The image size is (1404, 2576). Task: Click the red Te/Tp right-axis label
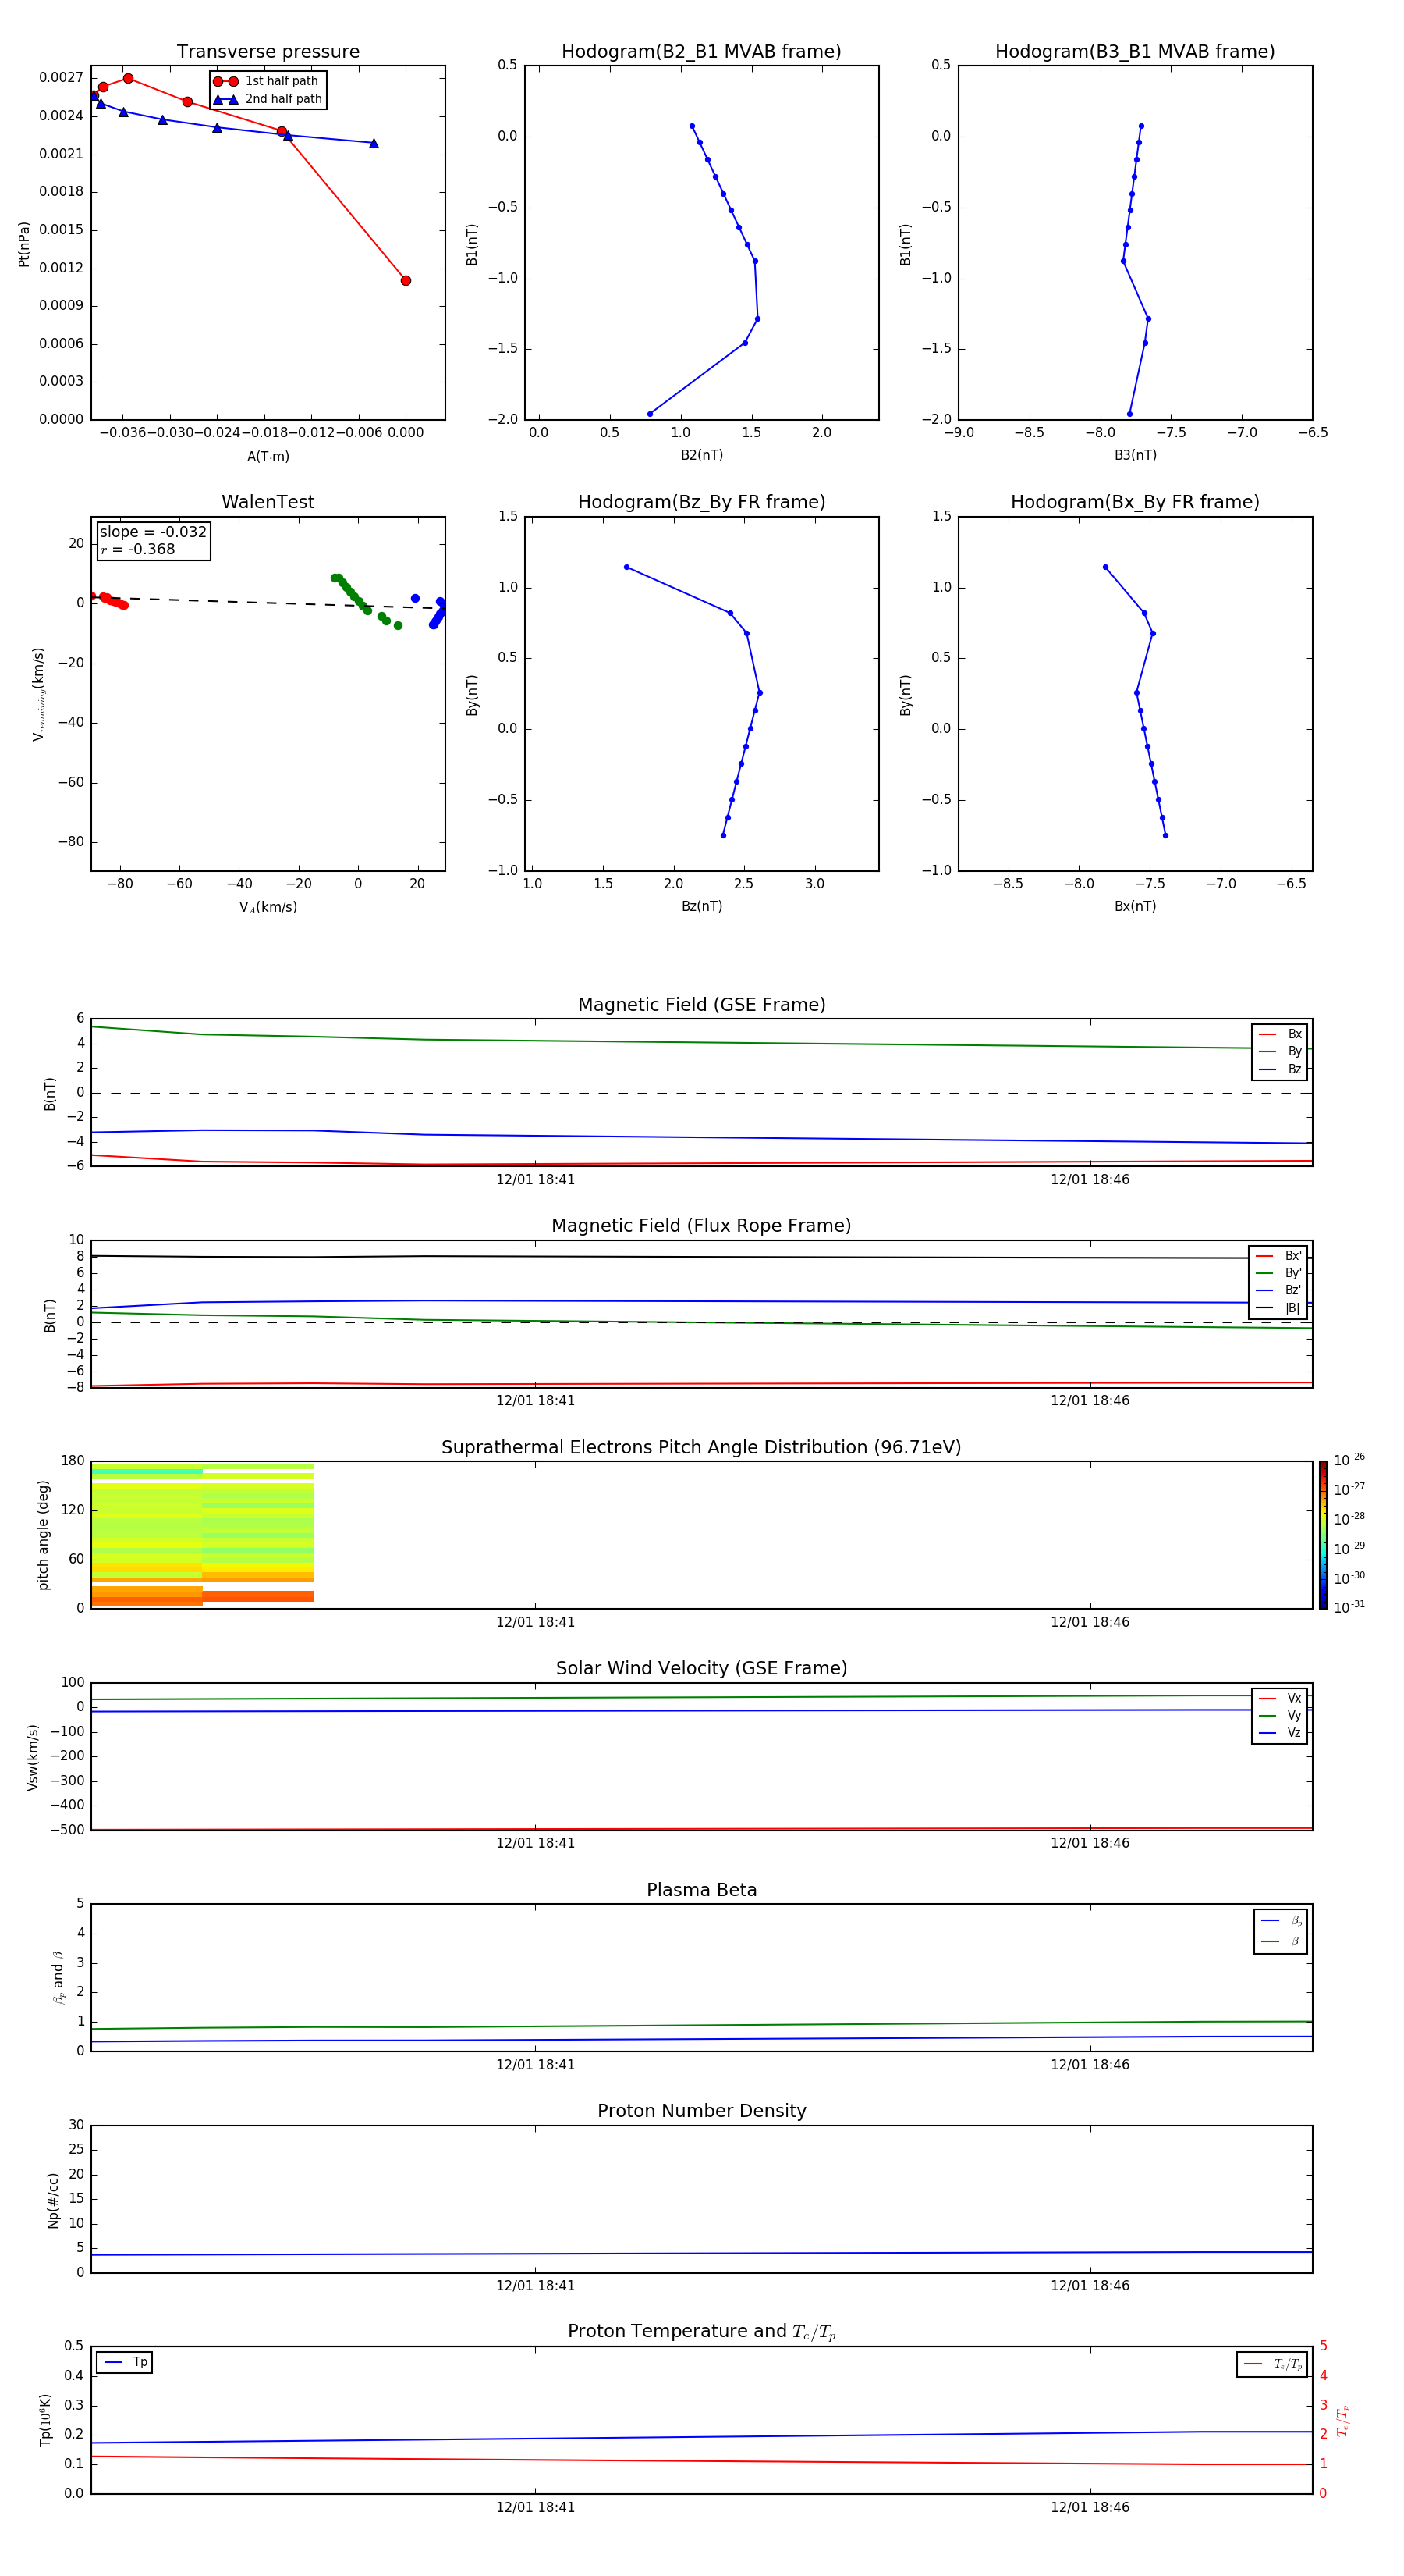coord(1343,2420)
